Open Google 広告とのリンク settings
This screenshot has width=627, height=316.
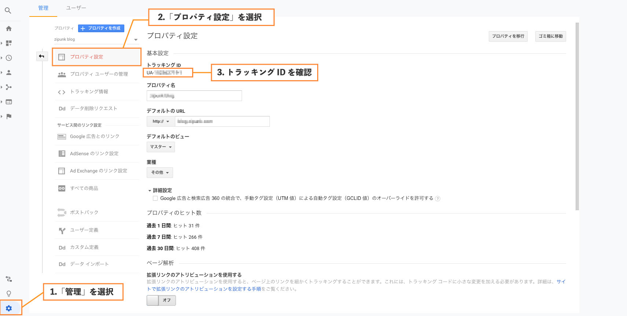[97, 137]
